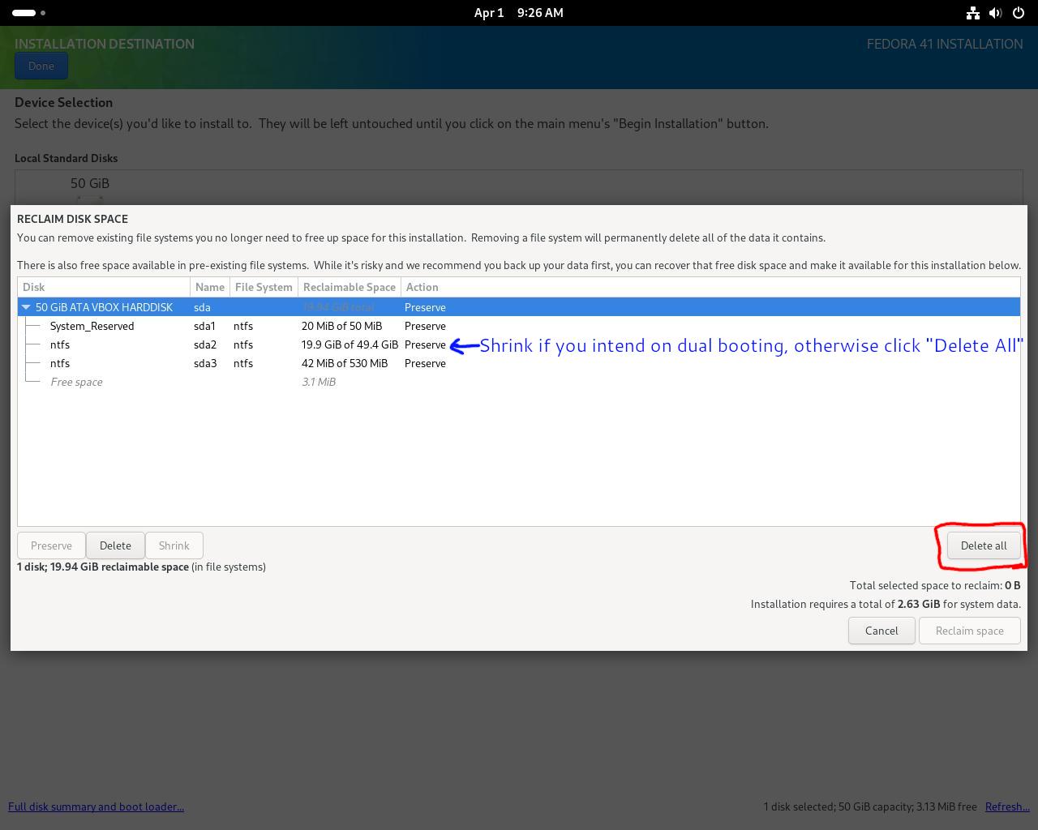
Task: Click the 20 MiB of 50 MiB cell
Action: (x=341, y=326)
